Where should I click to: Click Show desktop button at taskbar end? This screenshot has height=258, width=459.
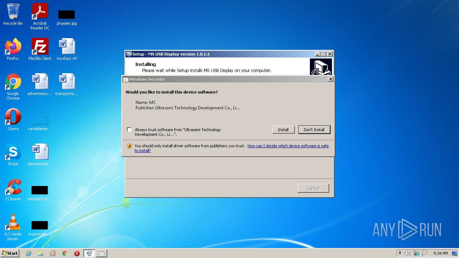pos(455,253)
